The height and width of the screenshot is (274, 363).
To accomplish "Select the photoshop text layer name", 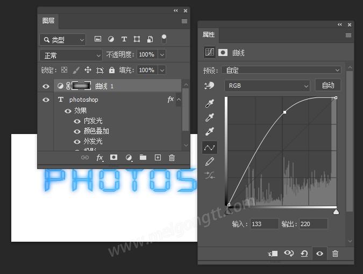I will [83, 100].
